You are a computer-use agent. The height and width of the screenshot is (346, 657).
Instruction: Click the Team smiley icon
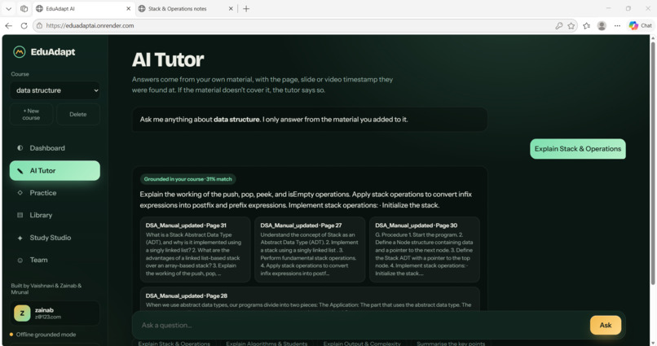tap(20, 260)
